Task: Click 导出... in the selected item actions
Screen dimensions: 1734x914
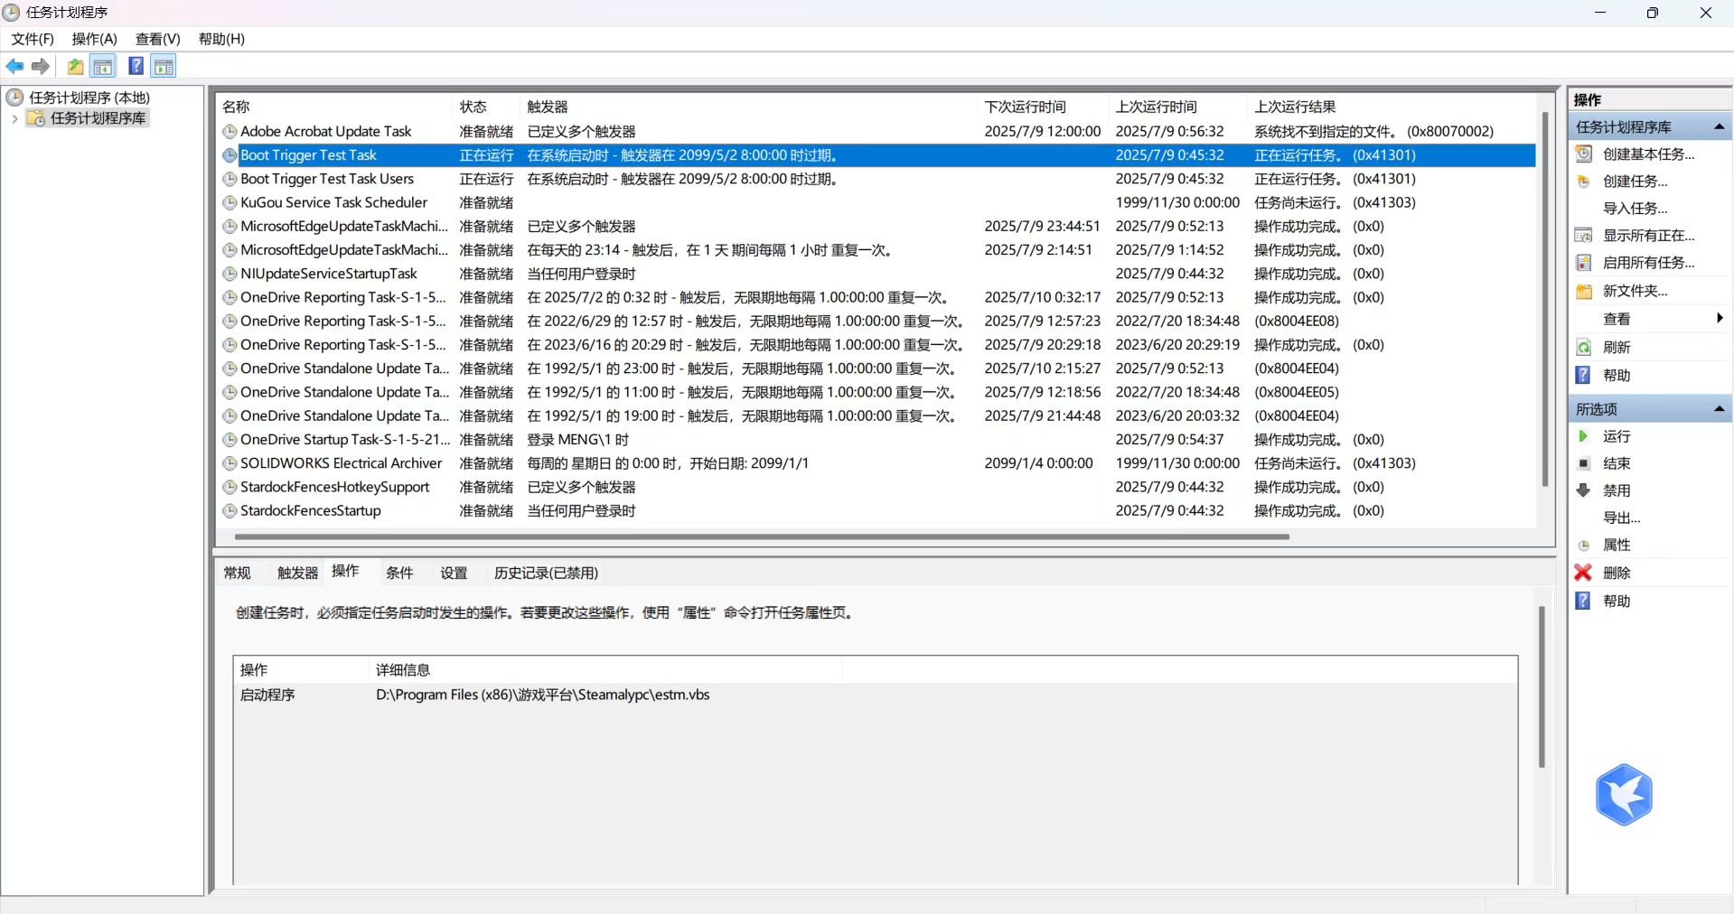Action: (1621, 517)
